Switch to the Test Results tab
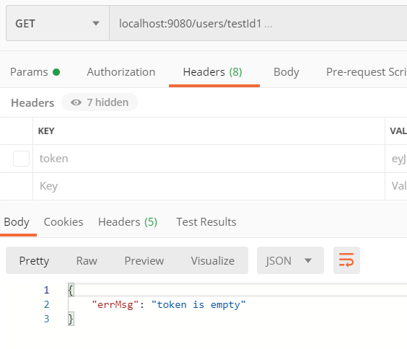The image size is (407, 349). click(x=206, y=222)
